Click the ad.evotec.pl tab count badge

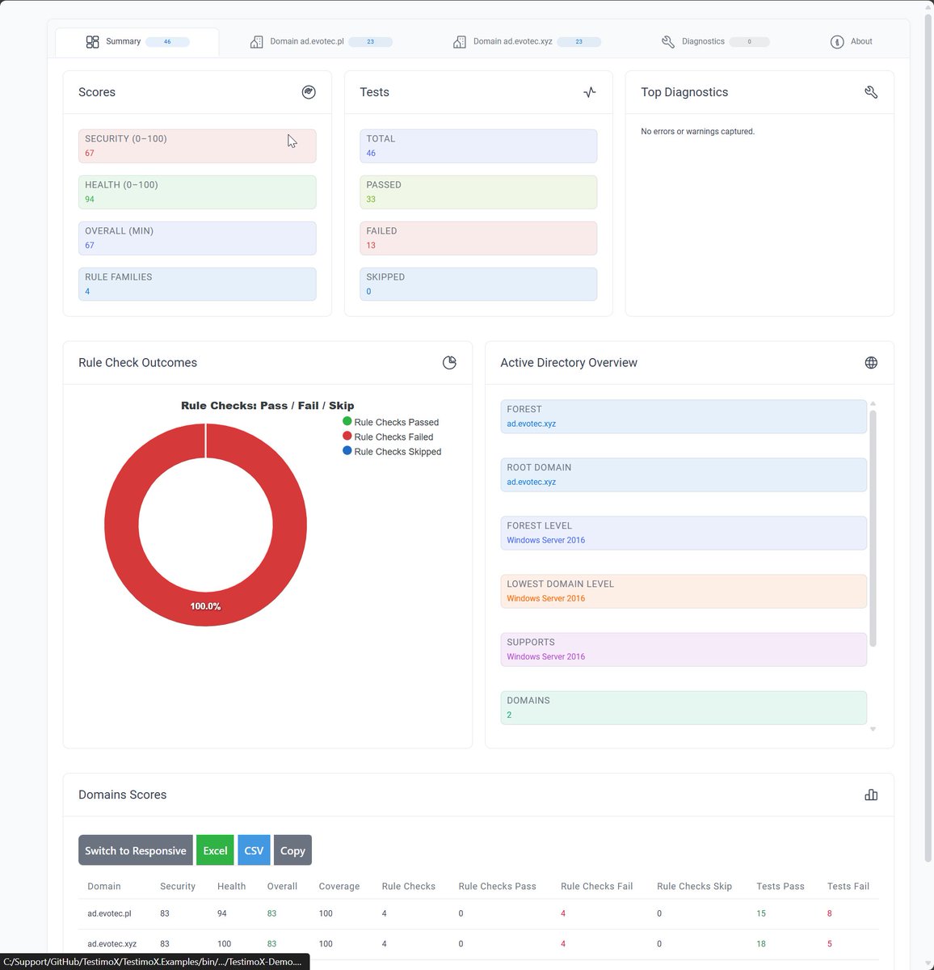coord(371,42)
